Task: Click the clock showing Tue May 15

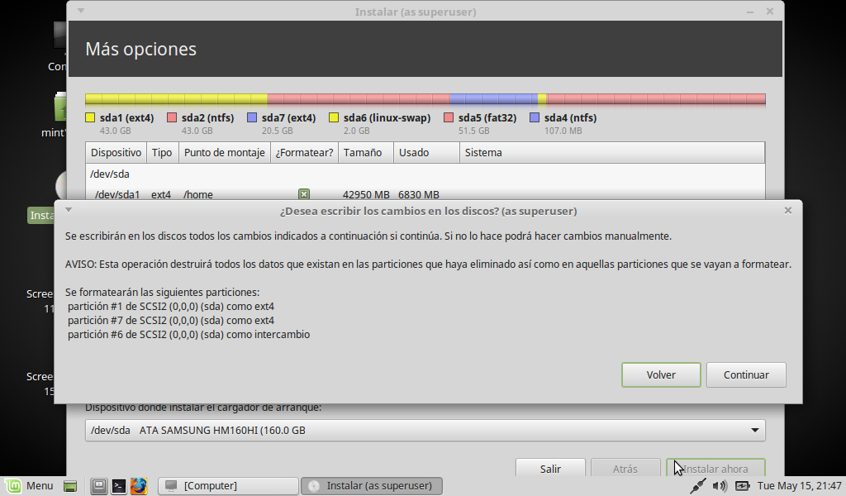Action: [799, 485]
